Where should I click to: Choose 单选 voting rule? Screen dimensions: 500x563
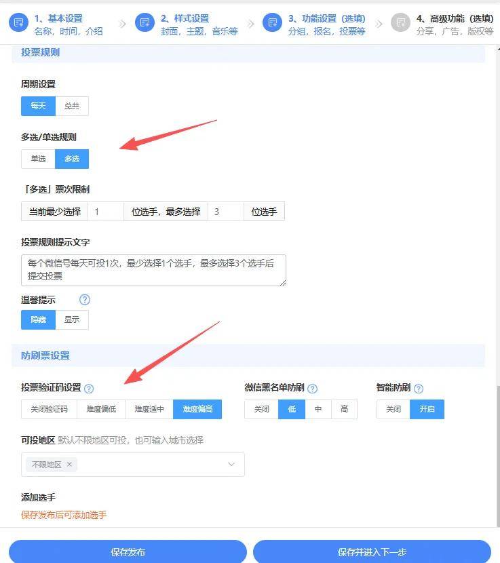(38, 159)
